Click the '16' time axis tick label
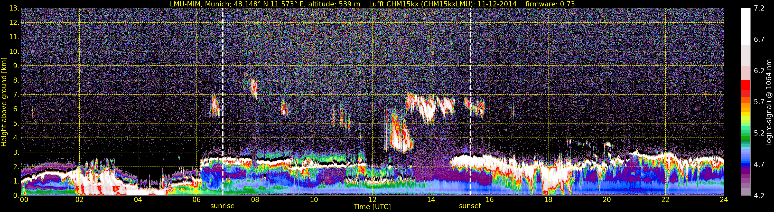 [x=489, y=200]
